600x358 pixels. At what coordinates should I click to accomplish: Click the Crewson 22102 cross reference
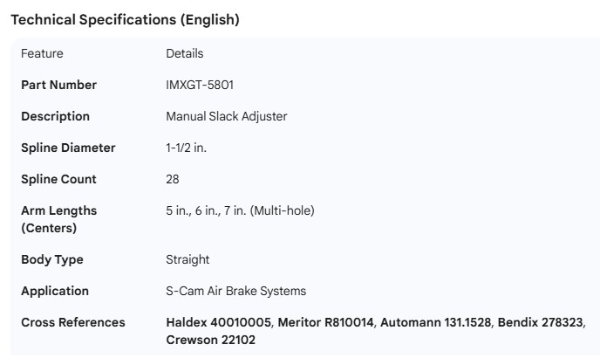pyautogui.click(x=210, y=340)
